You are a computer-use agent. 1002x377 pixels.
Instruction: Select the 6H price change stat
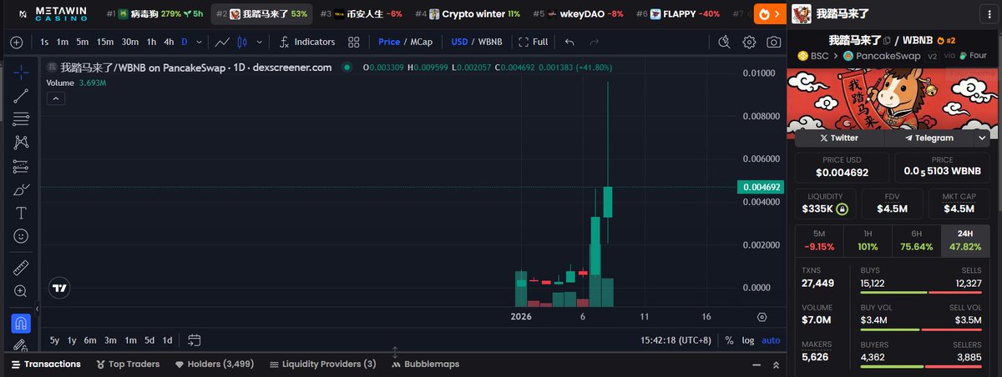pos(916,240)
